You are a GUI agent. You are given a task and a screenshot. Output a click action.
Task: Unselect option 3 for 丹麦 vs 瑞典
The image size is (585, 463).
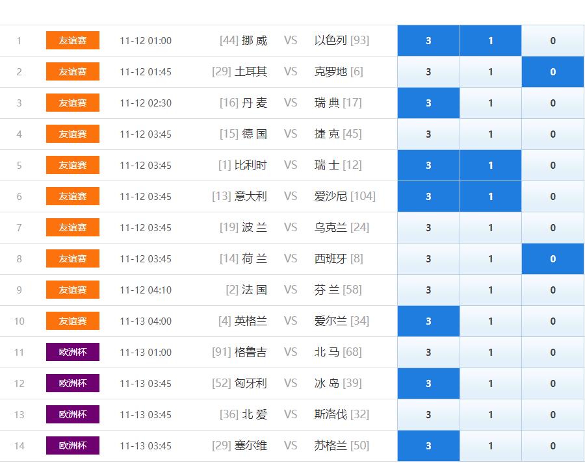428,103
